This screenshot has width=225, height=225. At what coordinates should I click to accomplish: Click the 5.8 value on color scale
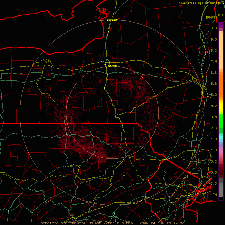pos(214,84)
